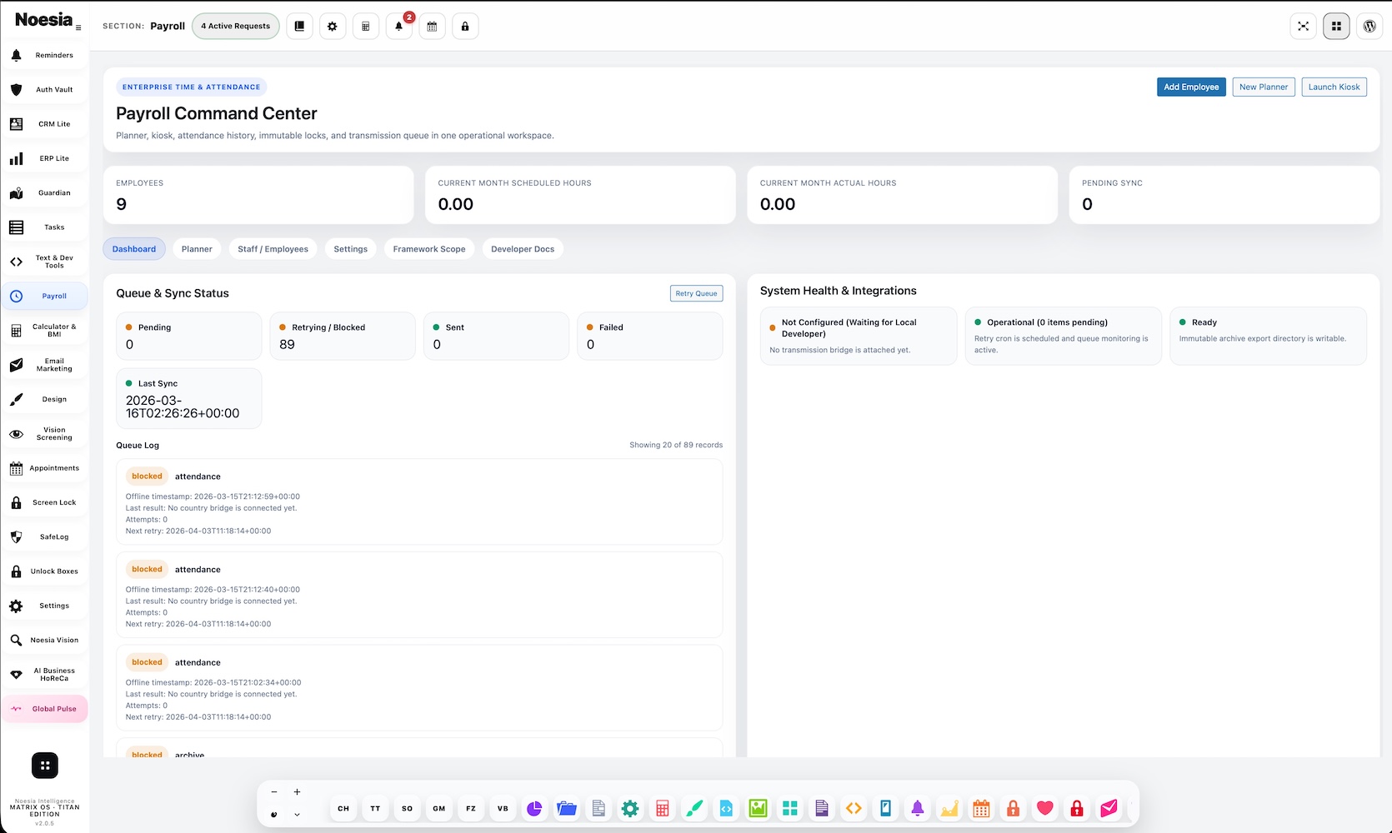Toggle the dark mode icon in dock
Image resolution: width=1392 pixels, height=833 pixels.
pyautogui.click(x=274, y=815)
